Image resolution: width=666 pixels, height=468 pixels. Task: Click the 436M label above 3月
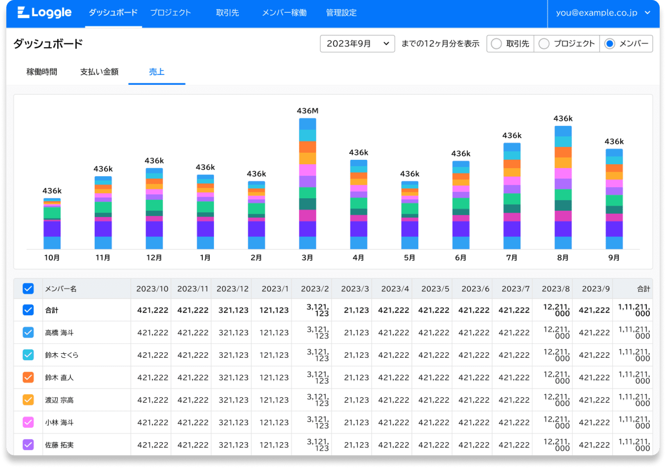[x=308, y=111]
